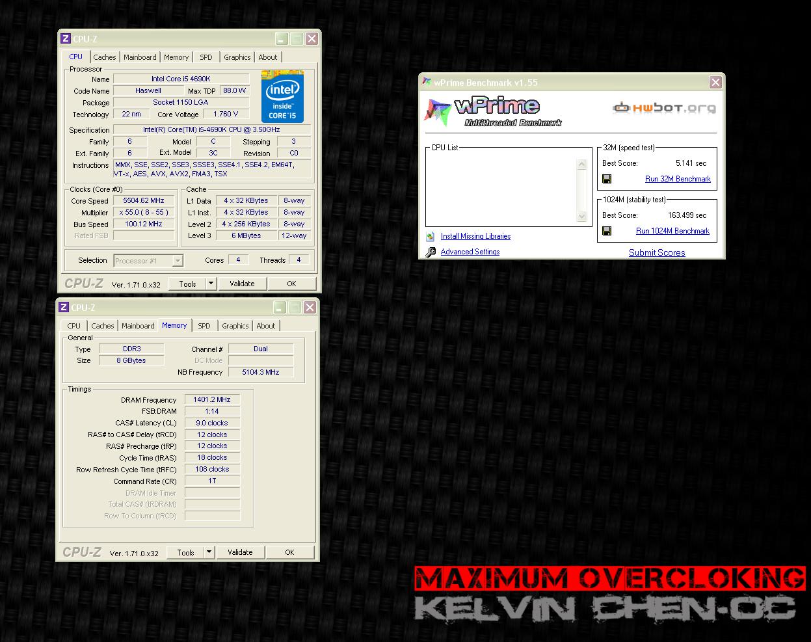Click the Command Rate 1T value
811x642 pixels.
point(212,481)
